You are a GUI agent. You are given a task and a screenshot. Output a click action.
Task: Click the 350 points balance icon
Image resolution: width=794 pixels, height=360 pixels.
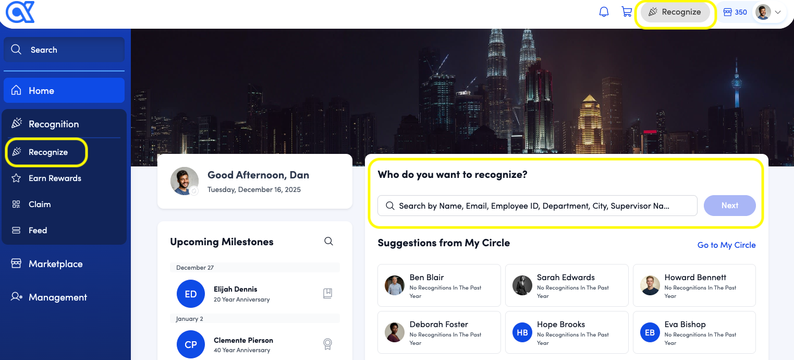point(728,12)
